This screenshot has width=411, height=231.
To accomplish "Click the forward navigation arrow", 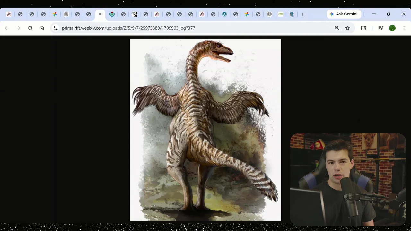I will coord(19,28).
